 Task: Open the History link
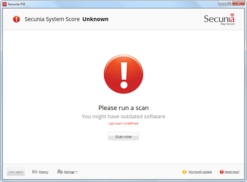[x=44, y=172]
